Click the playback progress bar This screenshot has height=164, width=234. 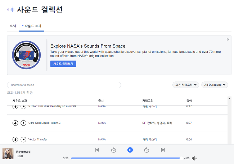pos(126,158)
